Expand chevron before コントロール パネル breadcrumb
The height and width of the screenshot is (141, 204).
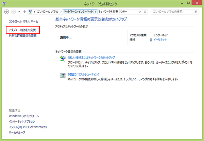pos(35,12)
